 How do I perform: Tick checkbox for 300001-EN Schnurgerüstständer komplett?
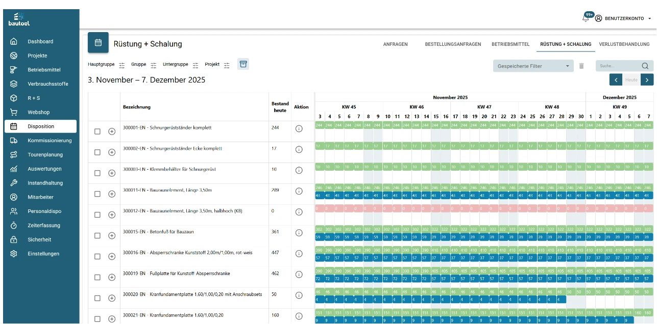tap(98, 131)
